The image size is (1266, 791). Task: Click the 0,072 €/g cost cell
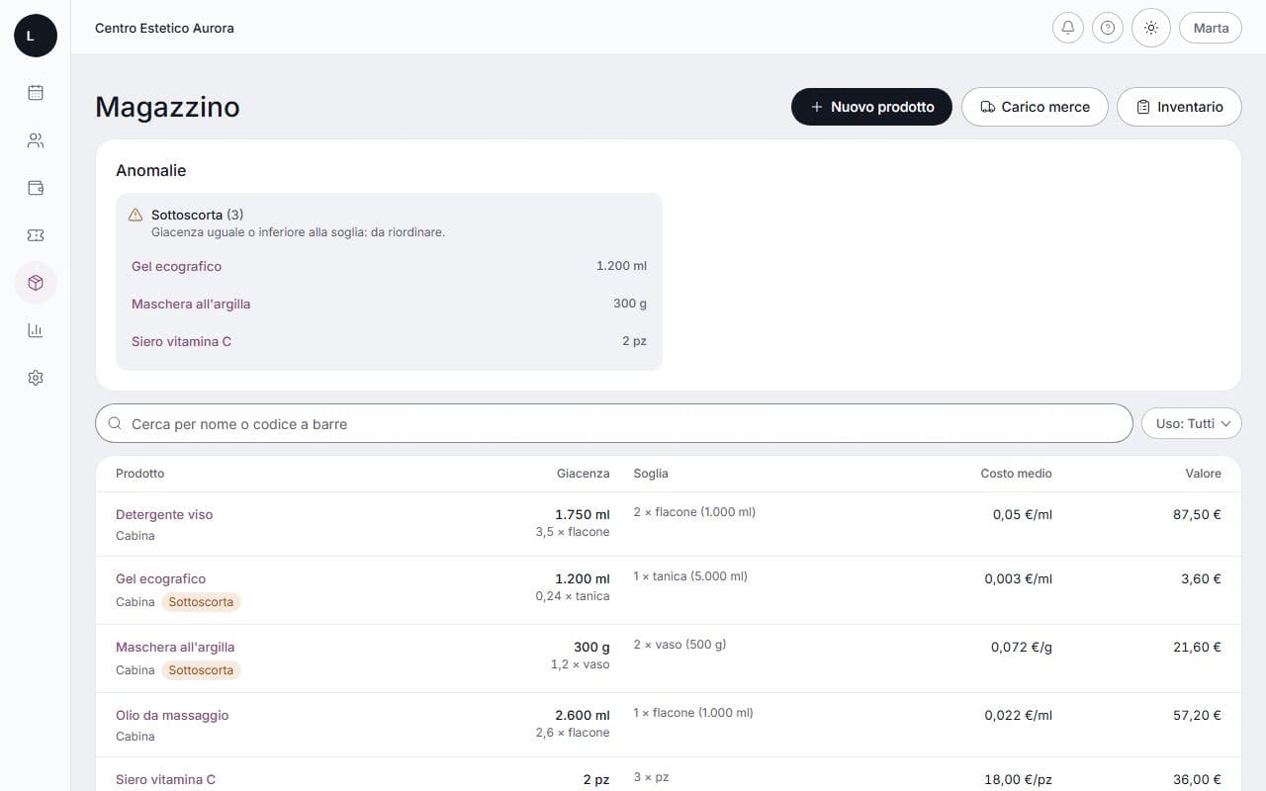[x=1022, y=647]
